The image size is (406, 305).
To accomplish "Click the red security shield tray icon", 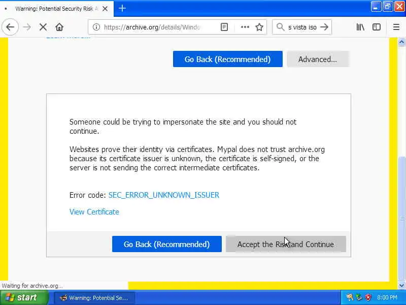I will (368, 297).
